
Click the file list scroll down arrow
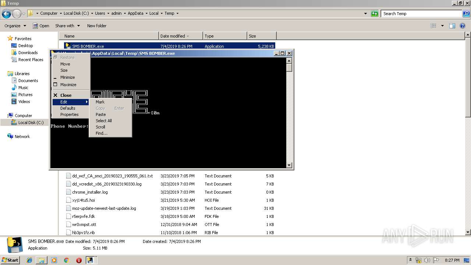click(468, 232)
